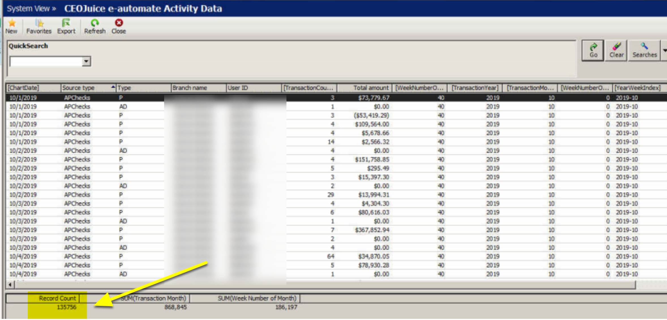Sort by Total amount column header
Image resolution: width=667 pixels, height=320 pixels.
(364, 88)
